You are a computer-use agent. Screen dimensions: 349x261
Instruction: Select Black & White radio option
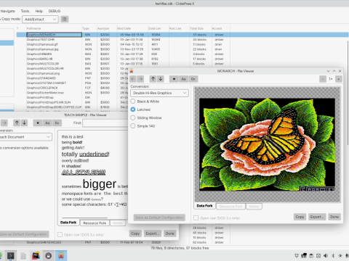point(145,101)
